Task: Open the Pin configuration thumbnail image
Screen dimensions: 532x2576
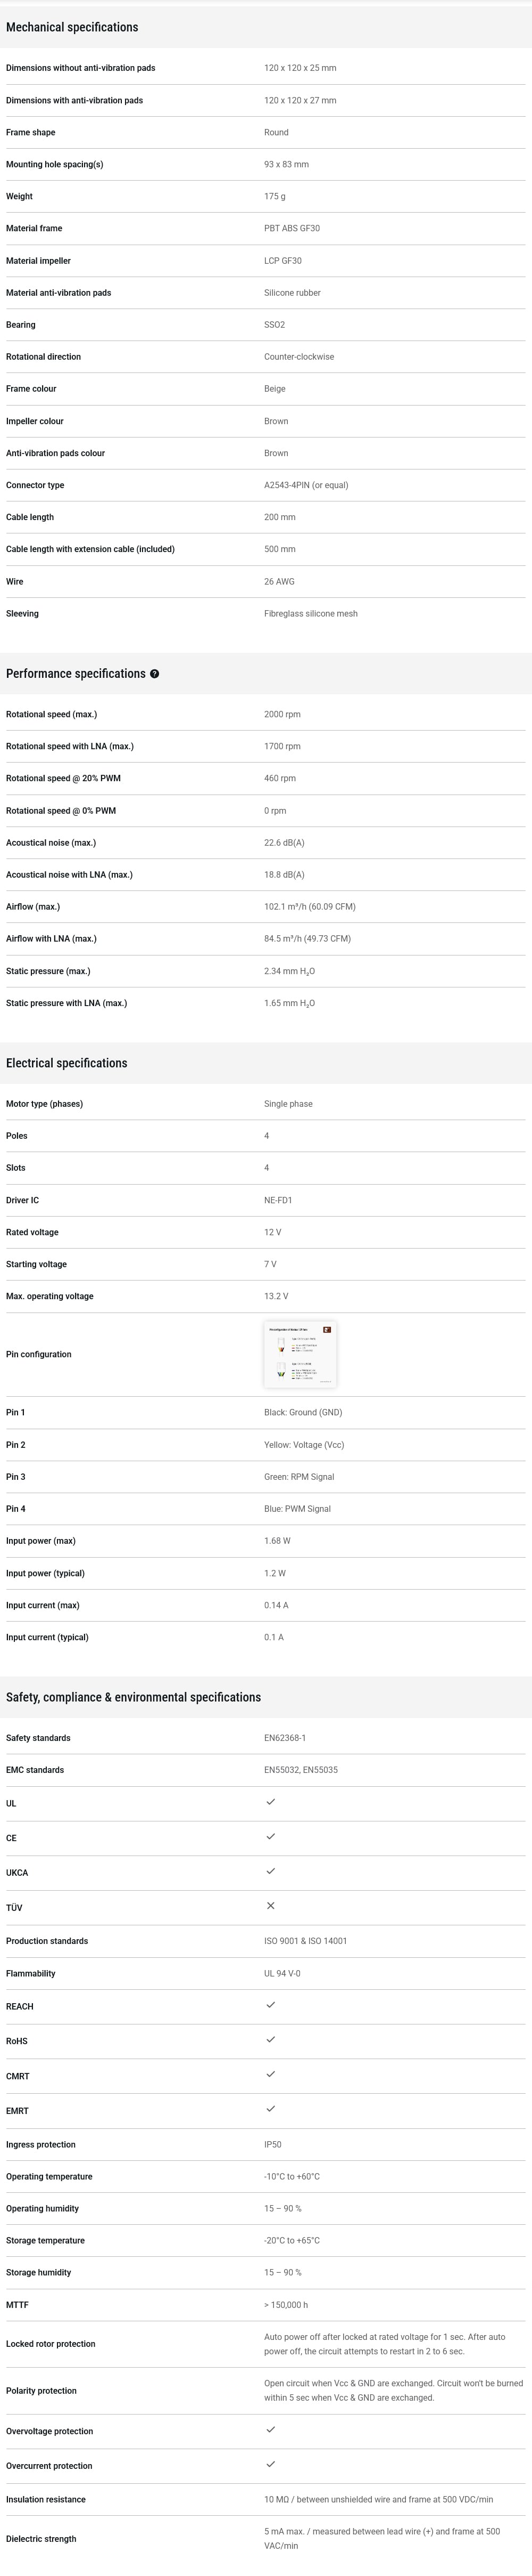Action: [x=301, y=1354]
